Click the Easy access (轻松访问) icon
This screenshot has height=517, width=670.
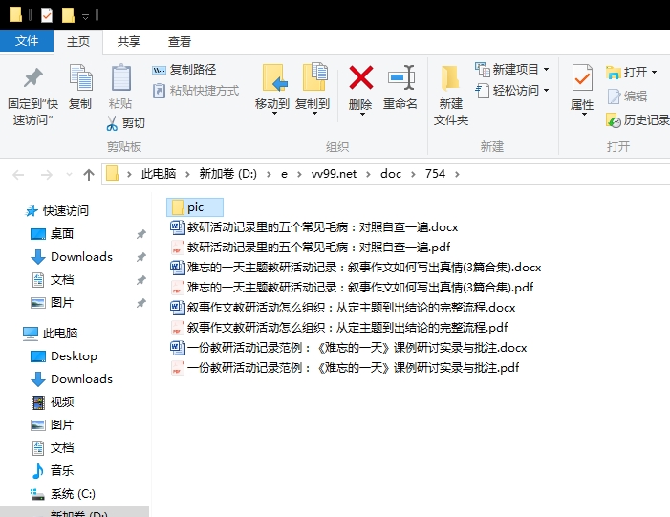(x=483, y=91)
